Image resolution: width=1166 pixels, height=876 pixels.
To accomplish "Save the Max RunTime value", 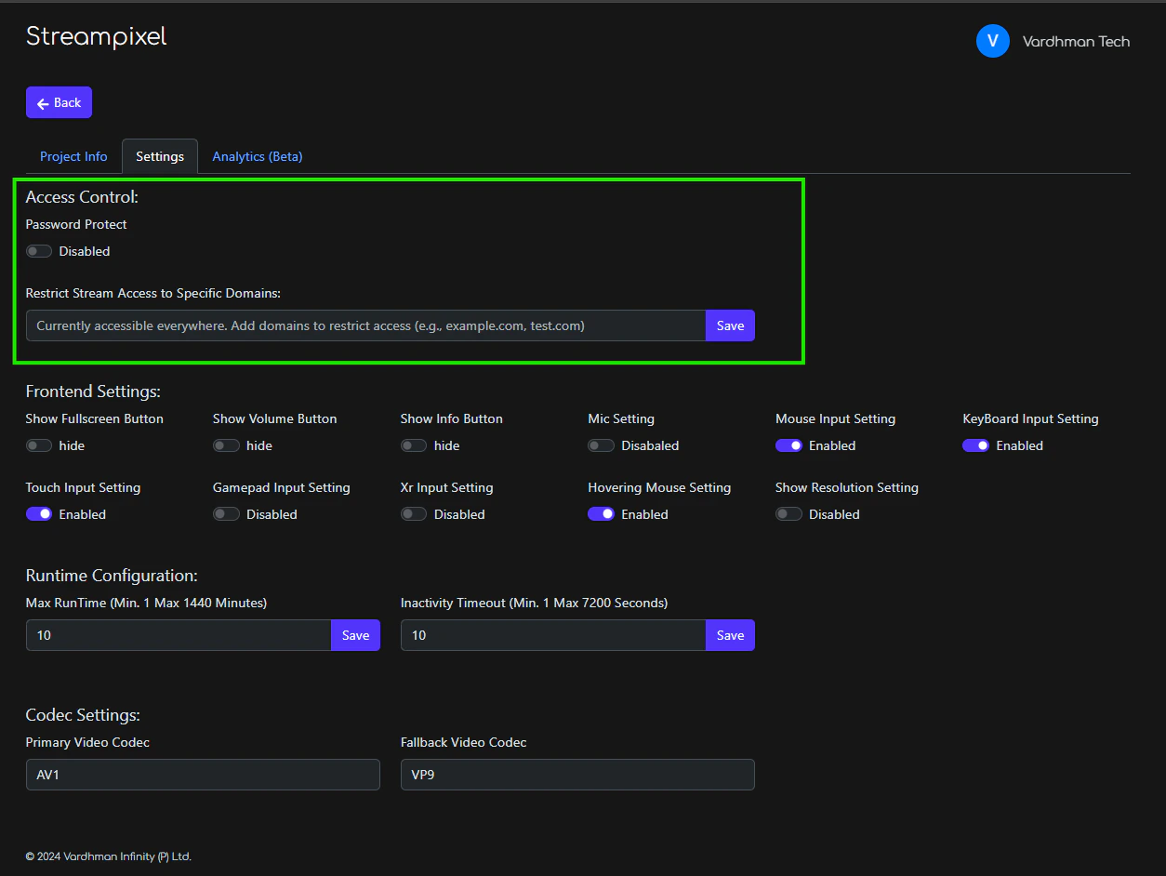I will [355, 635].
